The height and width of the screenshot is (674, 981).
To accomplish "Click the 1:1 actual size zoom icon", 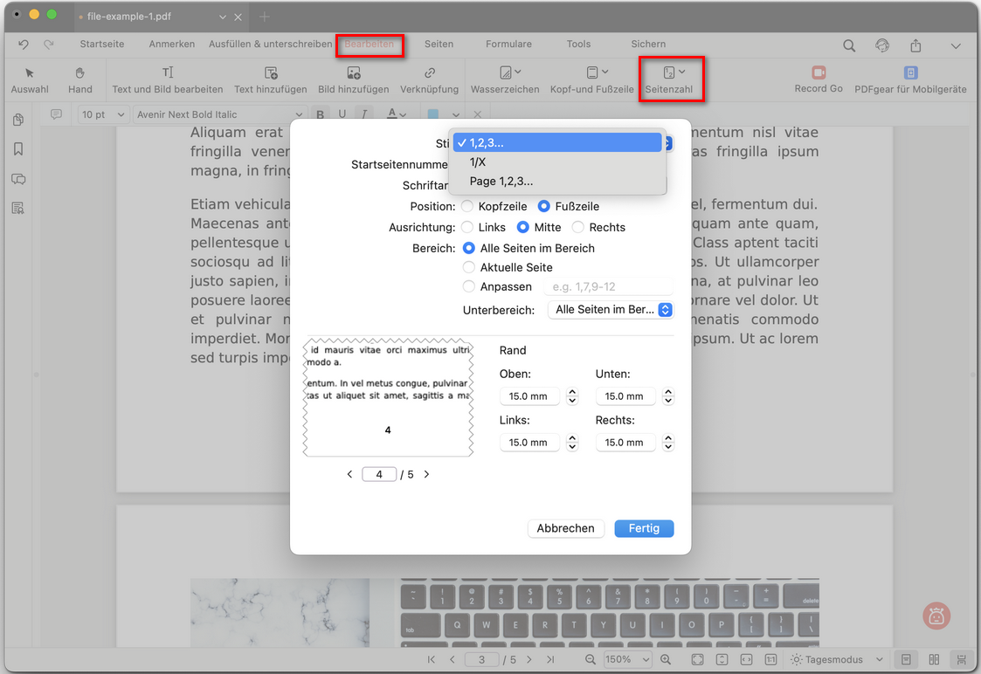I will click(771, 659).
